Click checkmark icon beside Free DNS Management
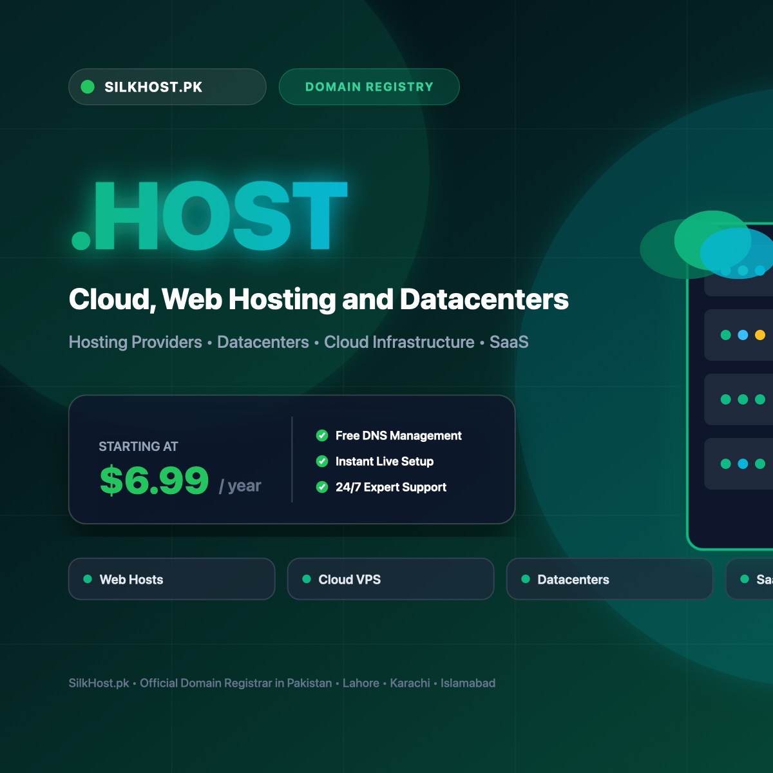This screenshot has width=773, height=773. tap(322, 435)
